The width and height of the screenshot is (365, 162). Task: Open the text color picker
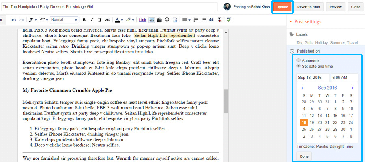119,20
